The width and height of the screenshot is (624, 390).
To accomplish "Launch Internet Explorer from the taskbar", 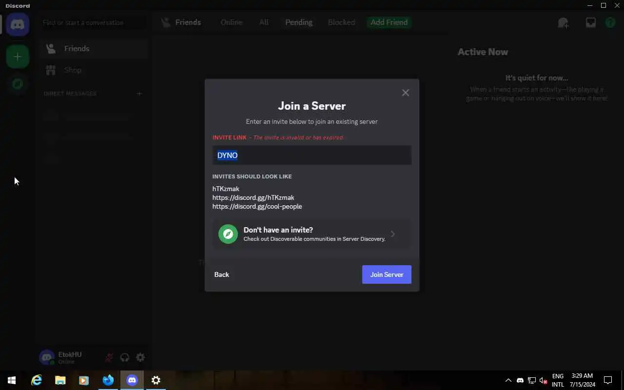I will (x=37, y=380).
